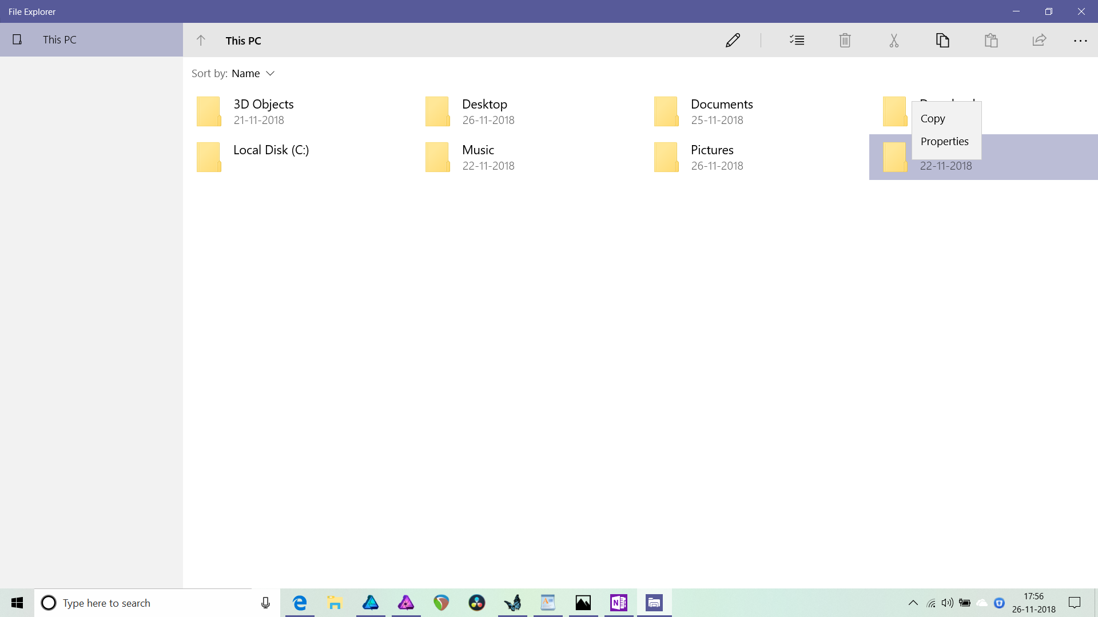The image size is (1098, 617).
Task: Open the 3D Objects folder
Action: (x=263, y=111)
